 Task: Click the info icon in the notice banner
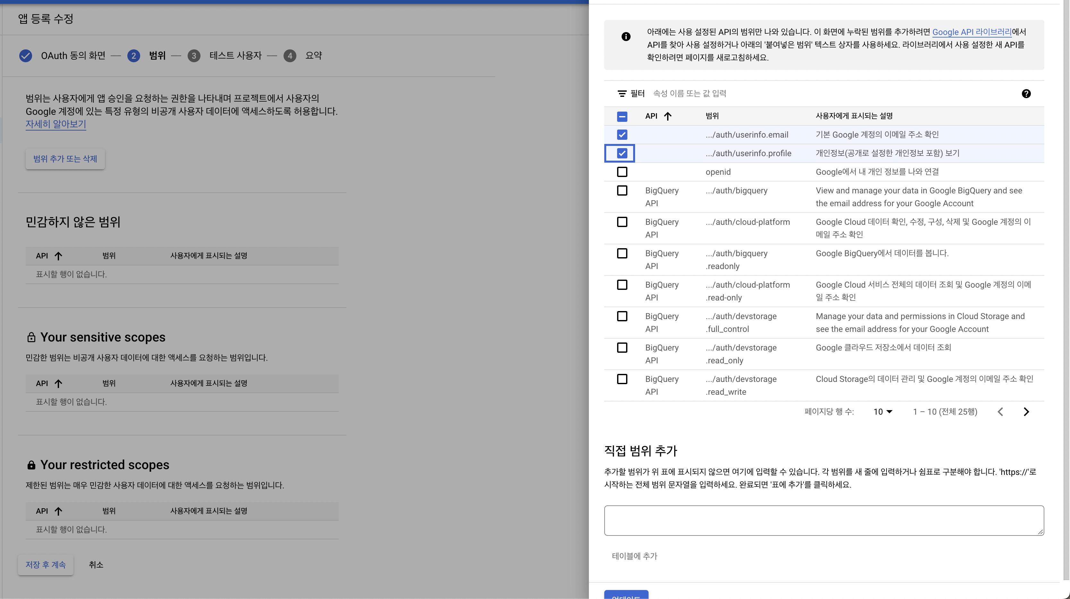pyautogui.click(x=626, y=37)
